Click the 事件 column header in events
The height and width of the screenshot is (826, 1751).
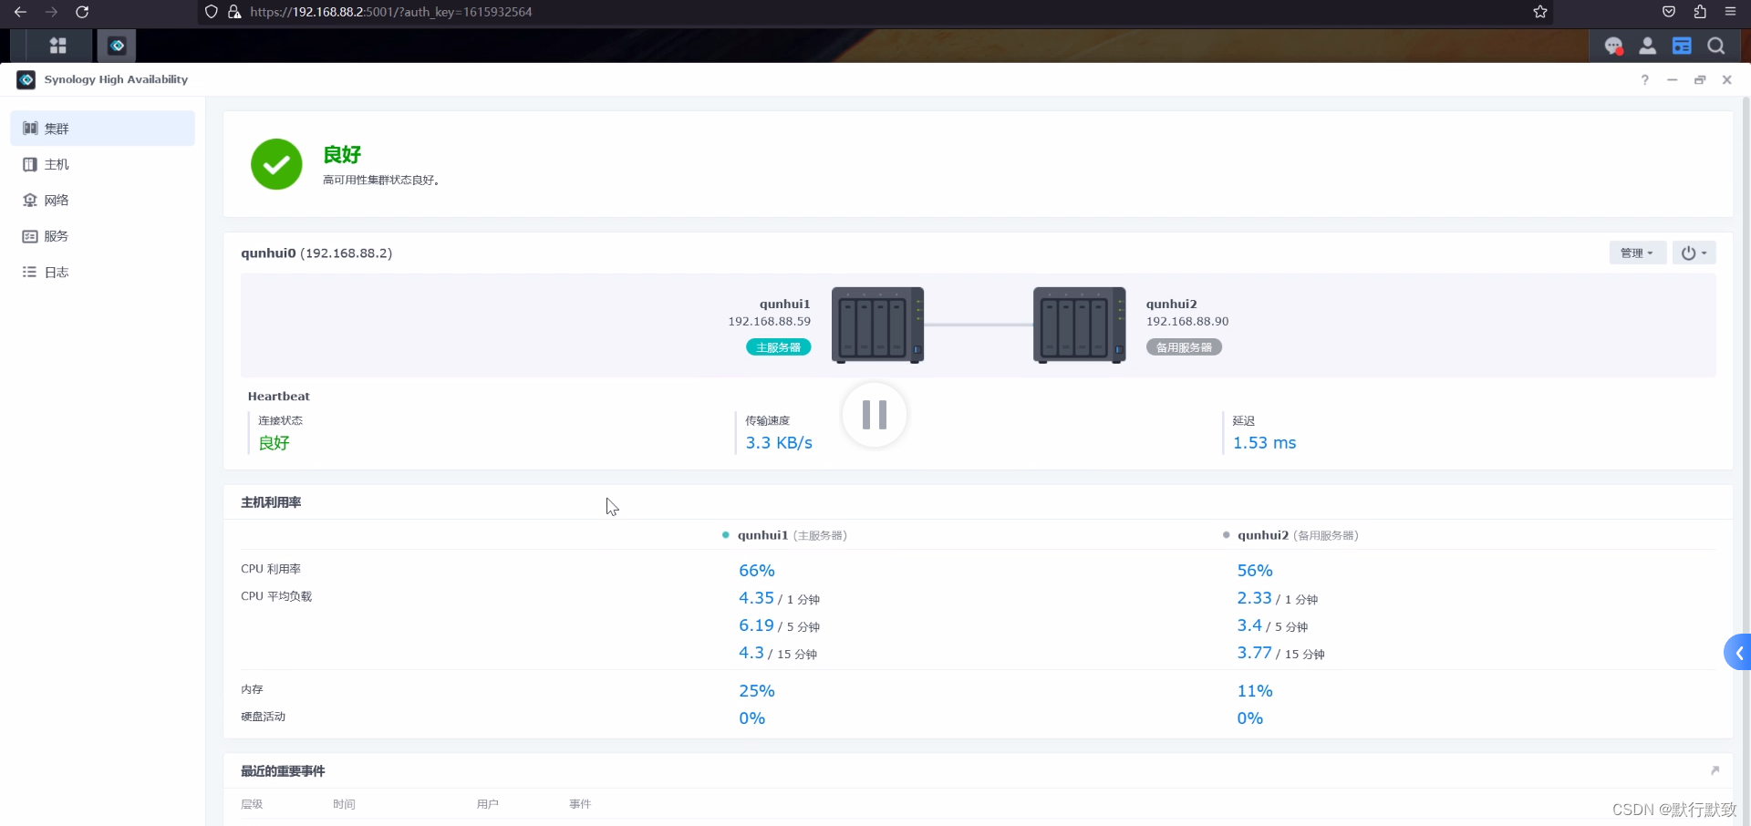pyautogui.click(x=580, y=804)
